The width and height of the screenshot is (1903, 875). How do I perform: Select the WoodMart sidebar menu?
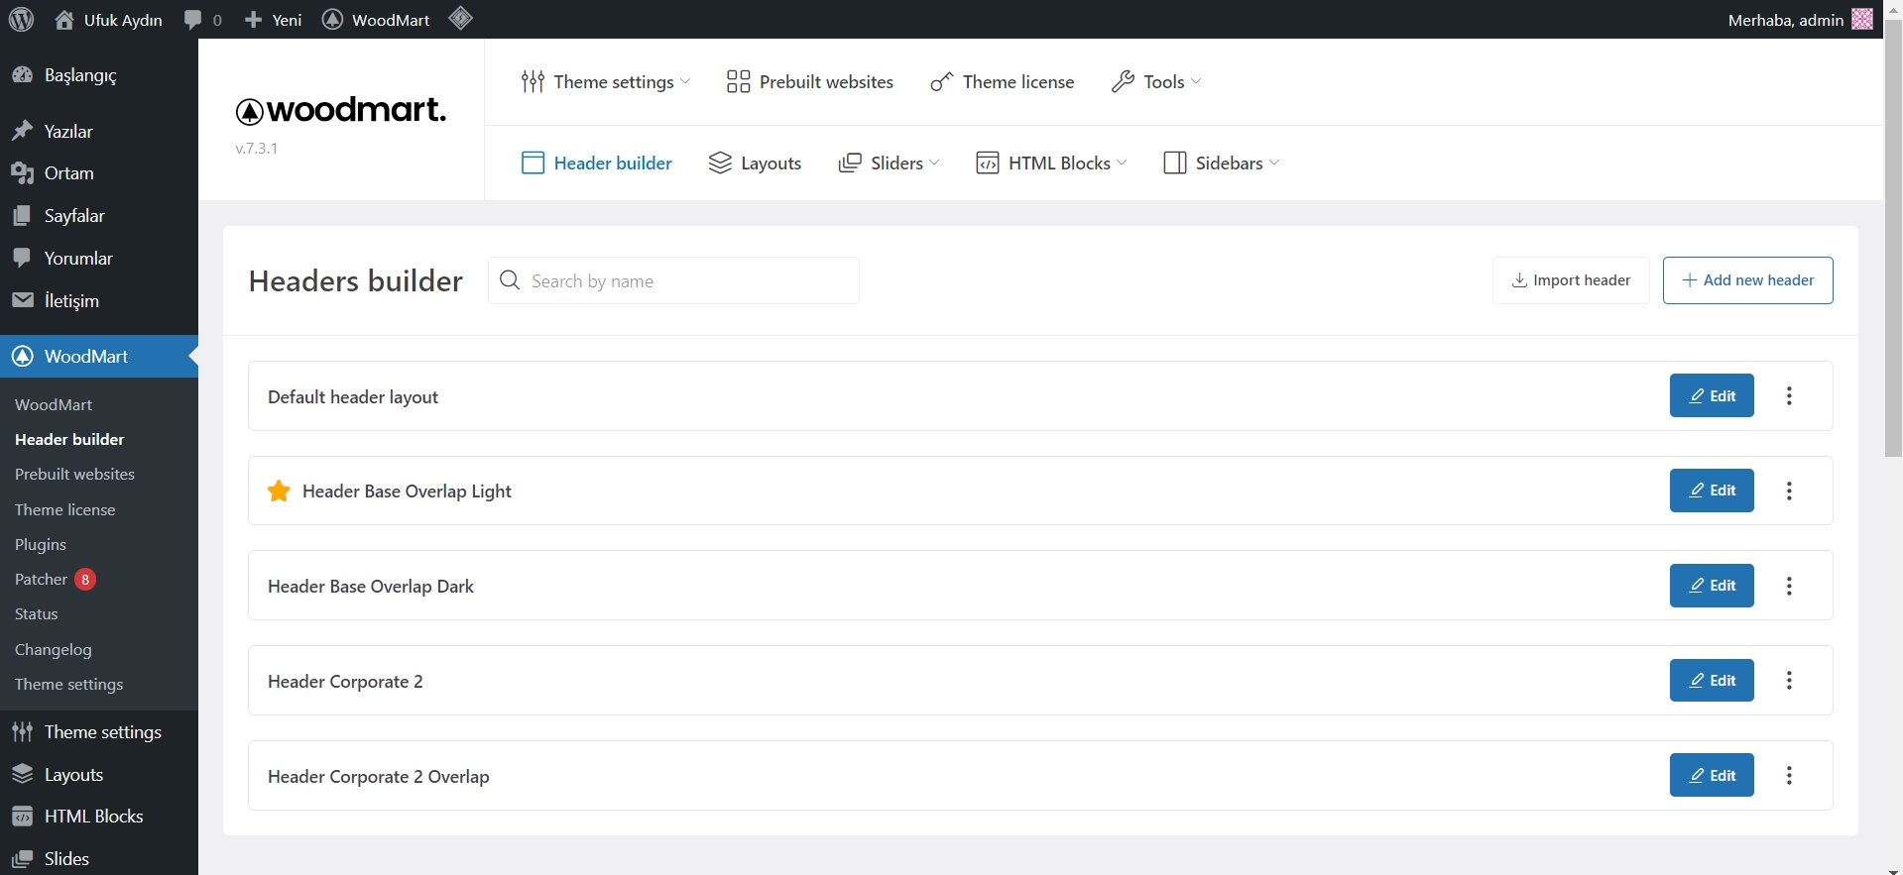pyautogui.click(x=99, y=357)
